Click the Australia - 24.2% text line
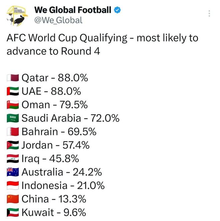This screenshot has width=220, height=221. click(62, 172)
